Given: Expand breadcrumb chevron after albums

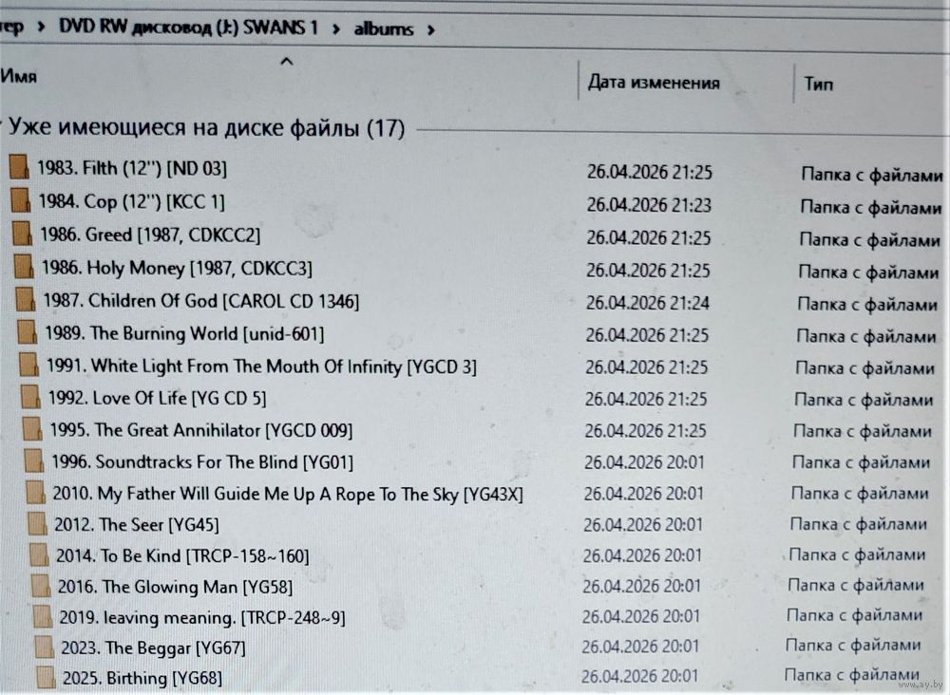Looking at the screenshot, I should (x=432, y=28).
